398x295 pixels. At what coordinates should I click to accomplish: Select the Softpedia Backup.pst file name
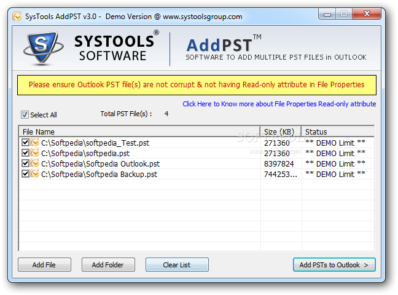point(99,175)
